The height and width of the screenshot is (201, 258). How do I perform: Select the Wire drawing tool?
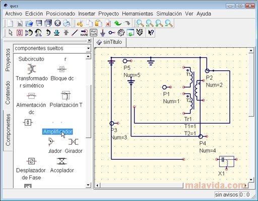click(x=75, y=33)
